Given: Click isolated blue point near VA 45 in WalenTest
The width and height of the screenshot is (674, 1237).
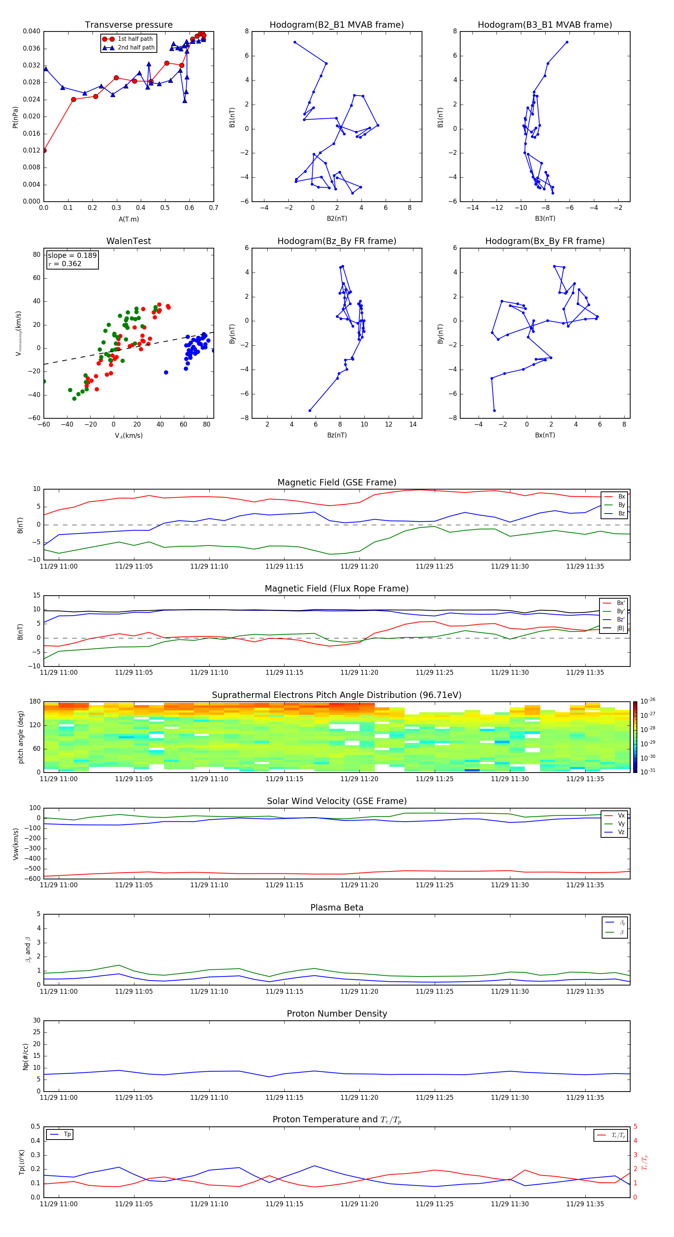Looking at the screenshot, I should (x=166, y=372).
